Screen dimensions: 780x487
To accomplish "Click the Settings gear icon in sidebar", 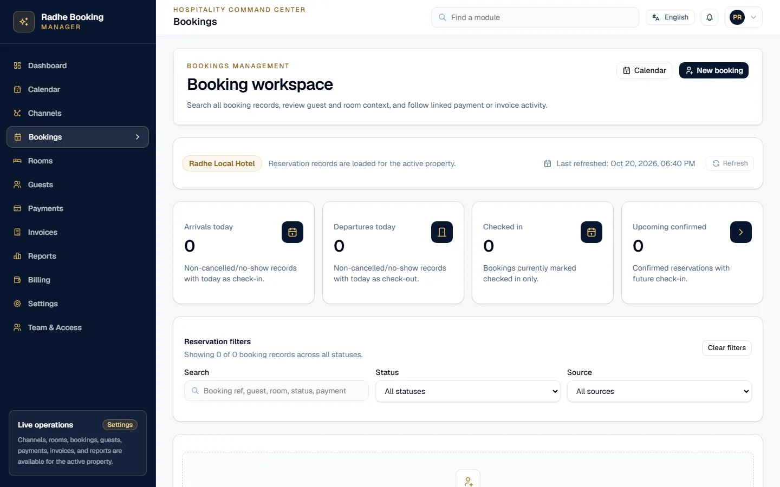I will click(17, 304).
